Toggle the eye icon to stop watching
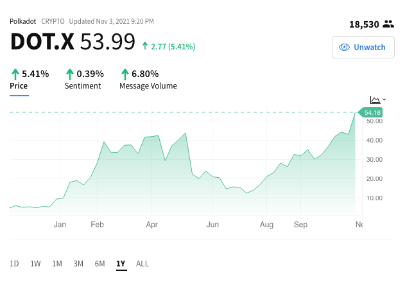Viewport: 405px width, 294px height. tap(344, 48)
